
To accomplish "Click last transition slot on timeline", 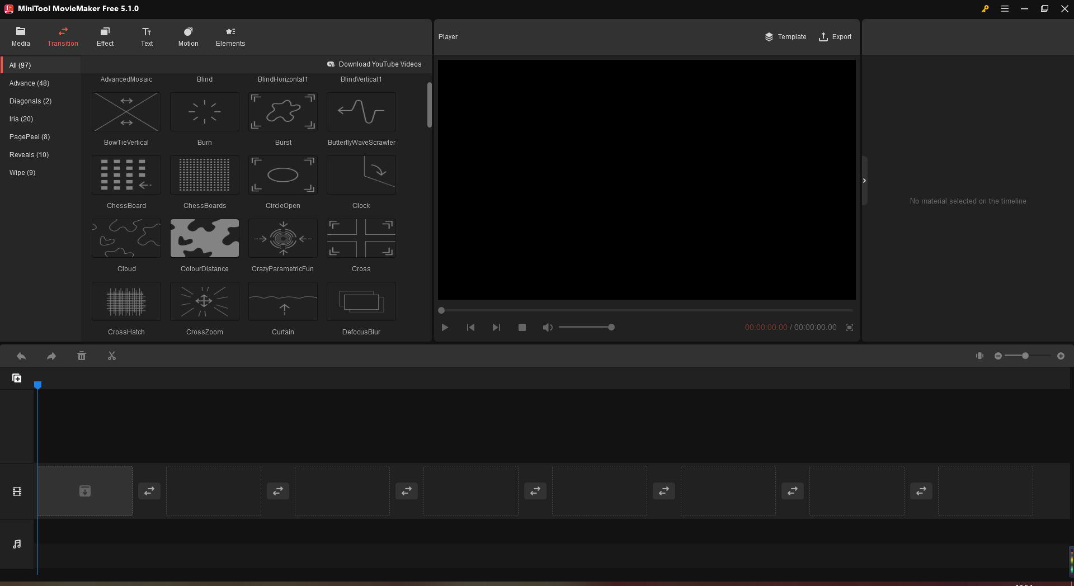I will [921, 491].
